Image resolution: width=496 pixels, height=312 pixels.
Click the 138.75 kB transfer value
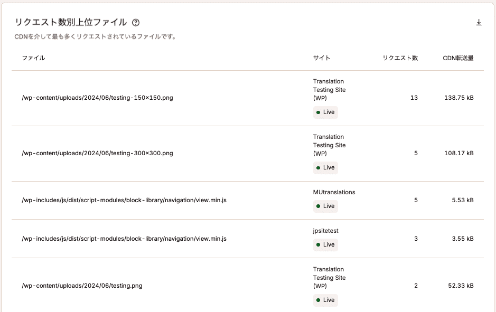point(458,98)
